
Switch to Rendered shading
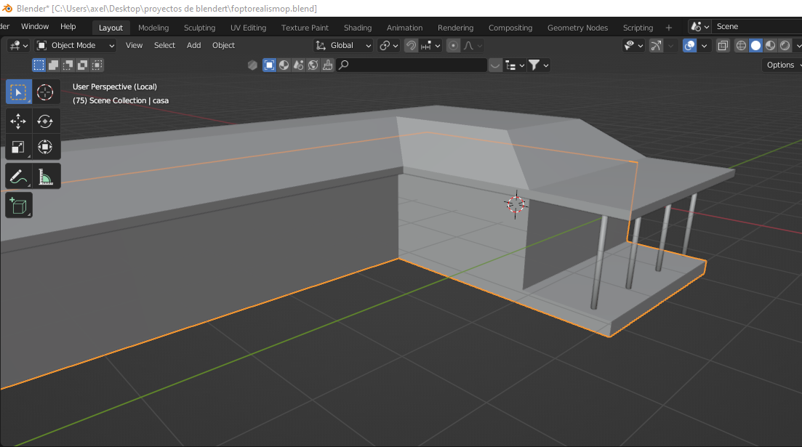point(785,46)
